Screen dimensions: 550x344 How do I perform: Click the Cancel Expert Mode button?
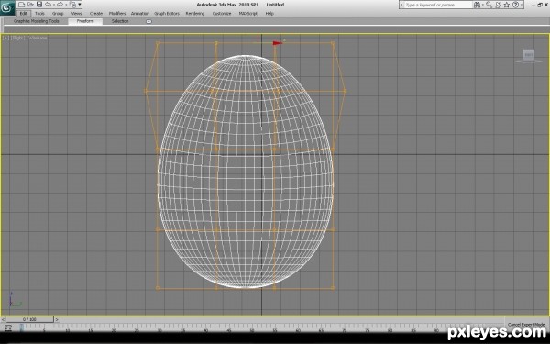click(x=526, y=325)
